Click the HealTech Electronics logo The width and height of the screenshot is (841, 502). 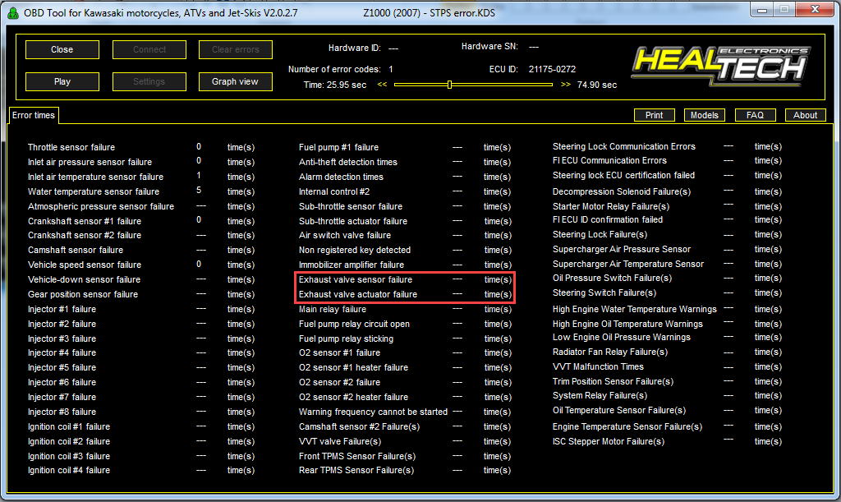[720, 66]
